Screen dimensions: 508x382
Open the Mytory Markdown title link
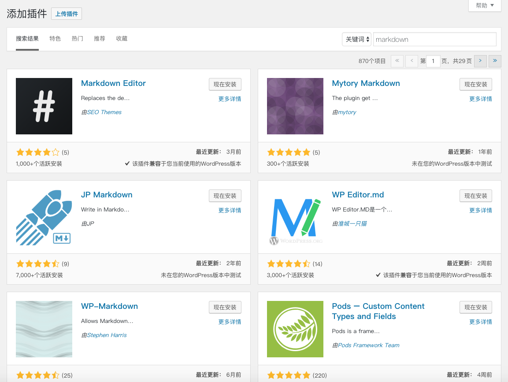coord(366,83)
